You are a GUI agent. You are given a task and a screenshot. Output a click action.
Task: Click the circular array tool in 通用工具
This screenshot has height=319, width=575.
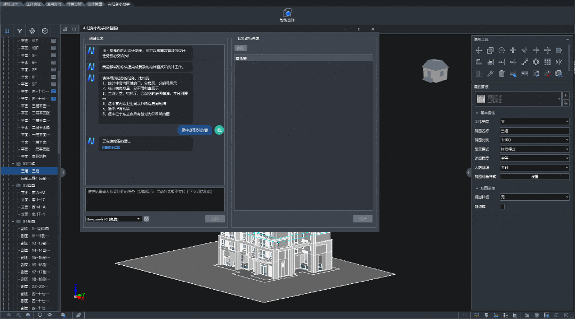(x=536, y=62)
